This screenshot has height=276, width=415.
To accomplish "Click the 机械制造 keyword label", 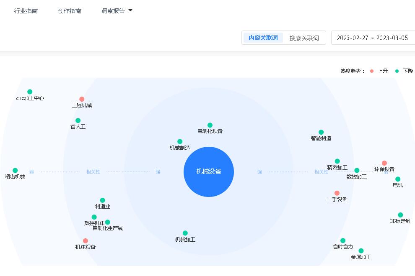I will point(180,148).
